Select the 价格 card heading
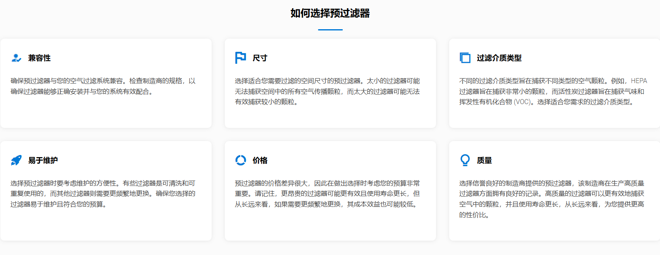Viewport: 660px width, 255px height. pos(260,160)
